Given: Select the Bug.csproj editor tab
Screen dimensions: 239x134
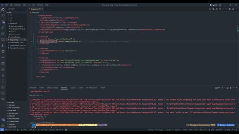Looking at the screenshot, I should tap(36, 9).
